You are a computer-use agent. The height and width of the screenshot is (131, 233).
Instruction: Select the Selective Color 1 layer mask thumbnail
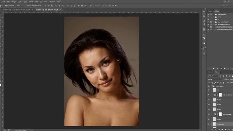tap(220, 95)
